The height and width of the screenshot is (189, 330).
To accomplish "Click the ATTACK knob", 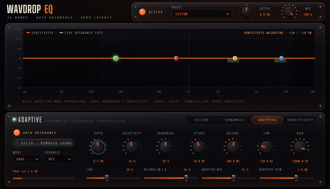I will pos(199,147).
